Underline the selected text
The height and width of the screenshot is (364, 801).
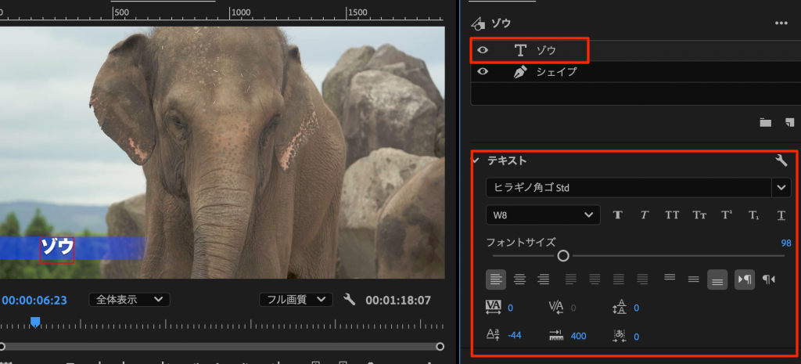click(781, 214)
